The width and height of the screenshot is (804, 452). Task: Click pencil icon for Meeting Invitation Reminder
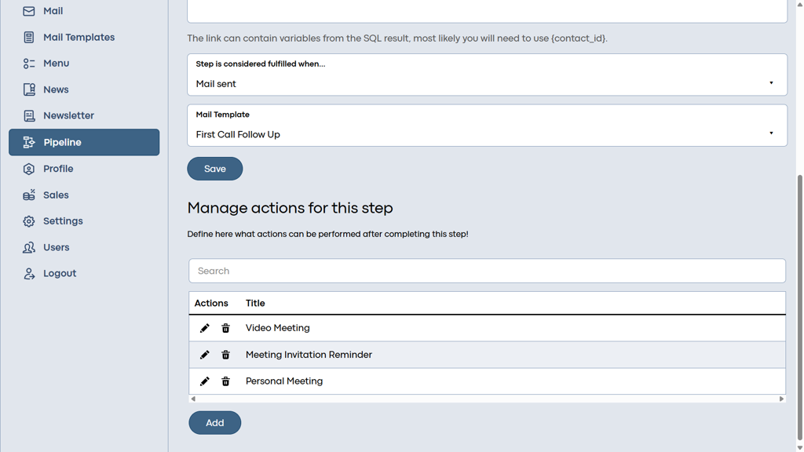(205, 355)
